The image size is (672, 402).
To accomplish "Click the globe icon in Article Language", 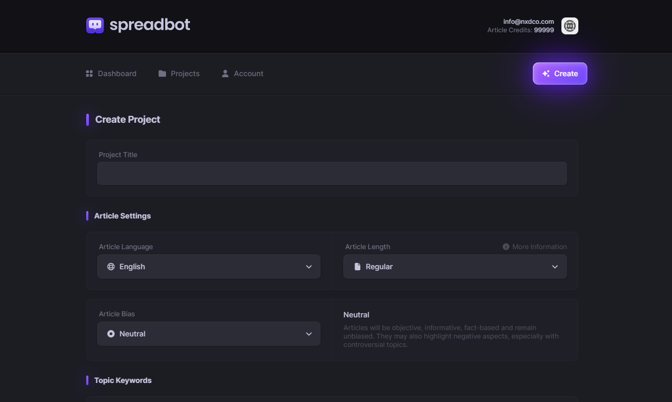I will 111,267.
